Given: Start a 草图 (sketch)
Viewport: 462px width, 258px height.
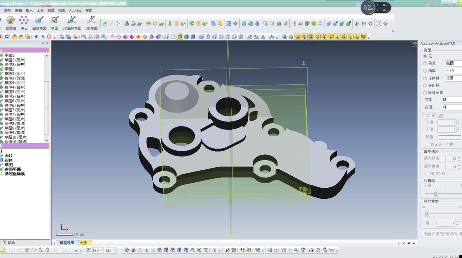Looking at the screenshot, I should [x=54, y=23].
